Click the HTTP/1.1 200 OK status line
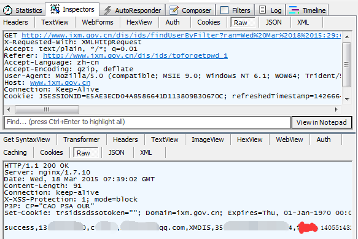 tap(36, 166)
